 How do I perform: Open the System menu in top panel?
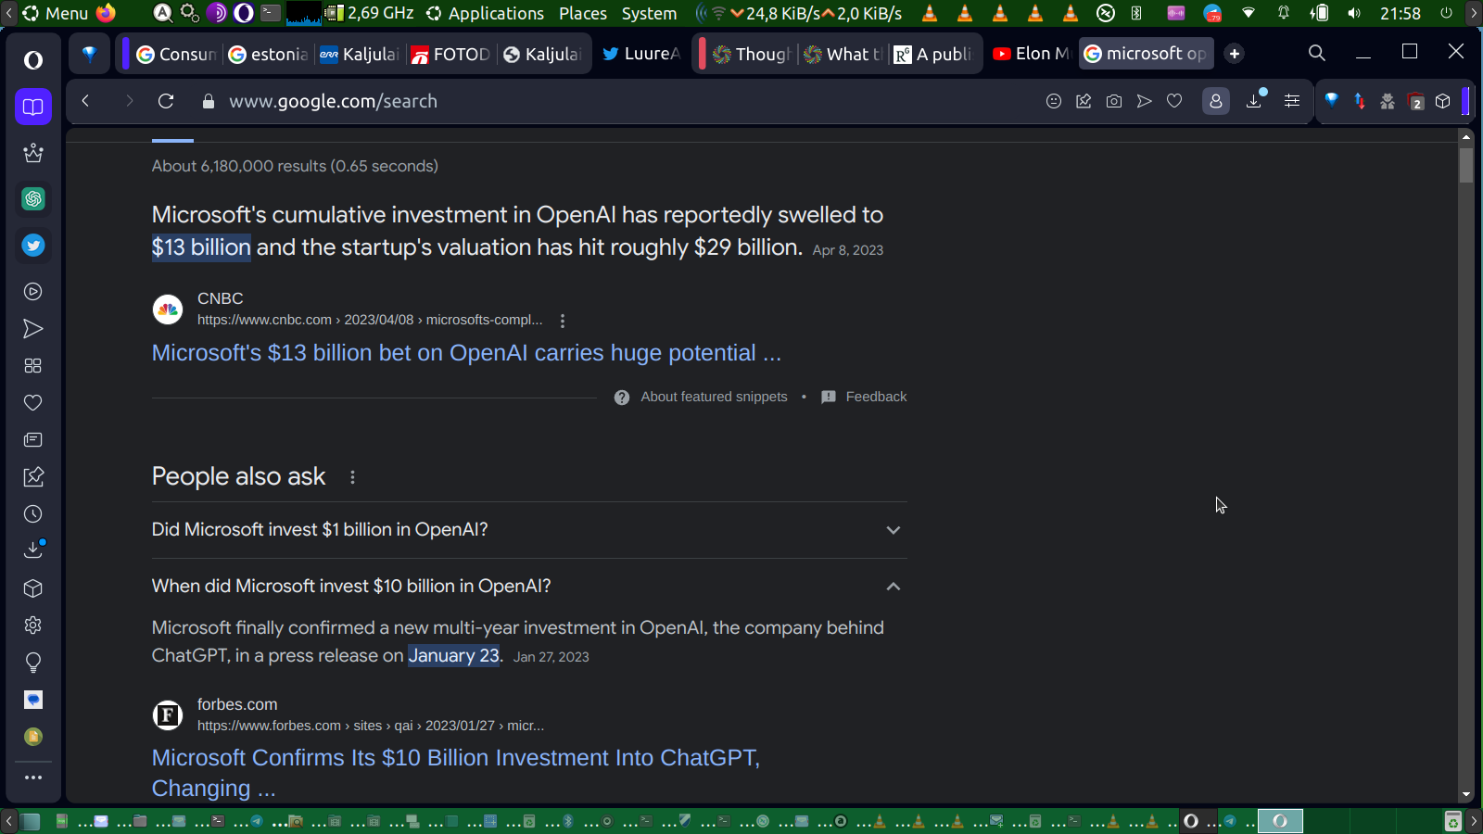click(649, 13)
